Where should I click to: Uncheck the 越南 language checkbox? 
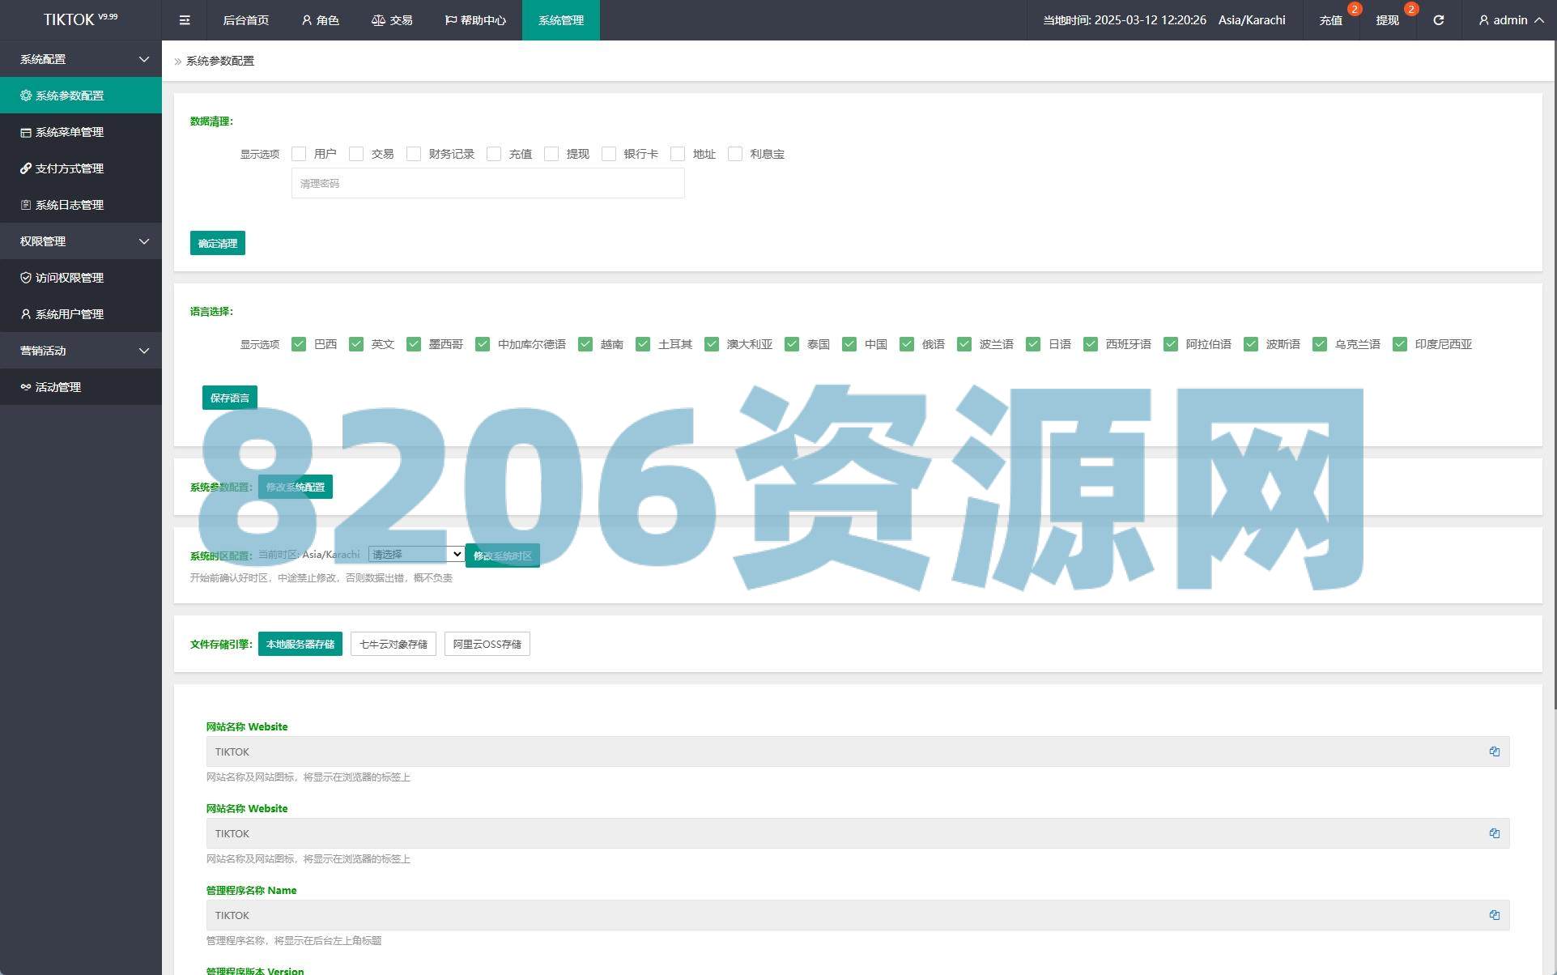[x=585, y=344]
